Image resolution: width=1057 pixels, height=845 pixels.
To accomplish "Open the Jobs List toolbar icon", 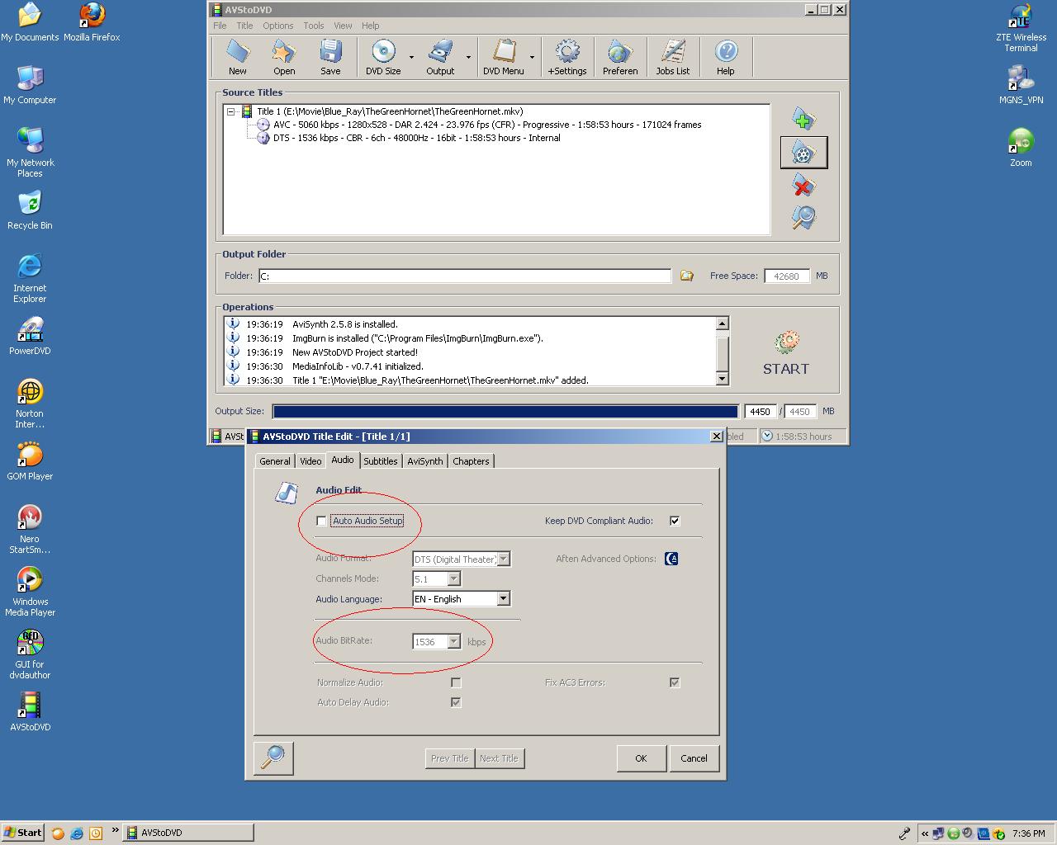I will [673, 57].
